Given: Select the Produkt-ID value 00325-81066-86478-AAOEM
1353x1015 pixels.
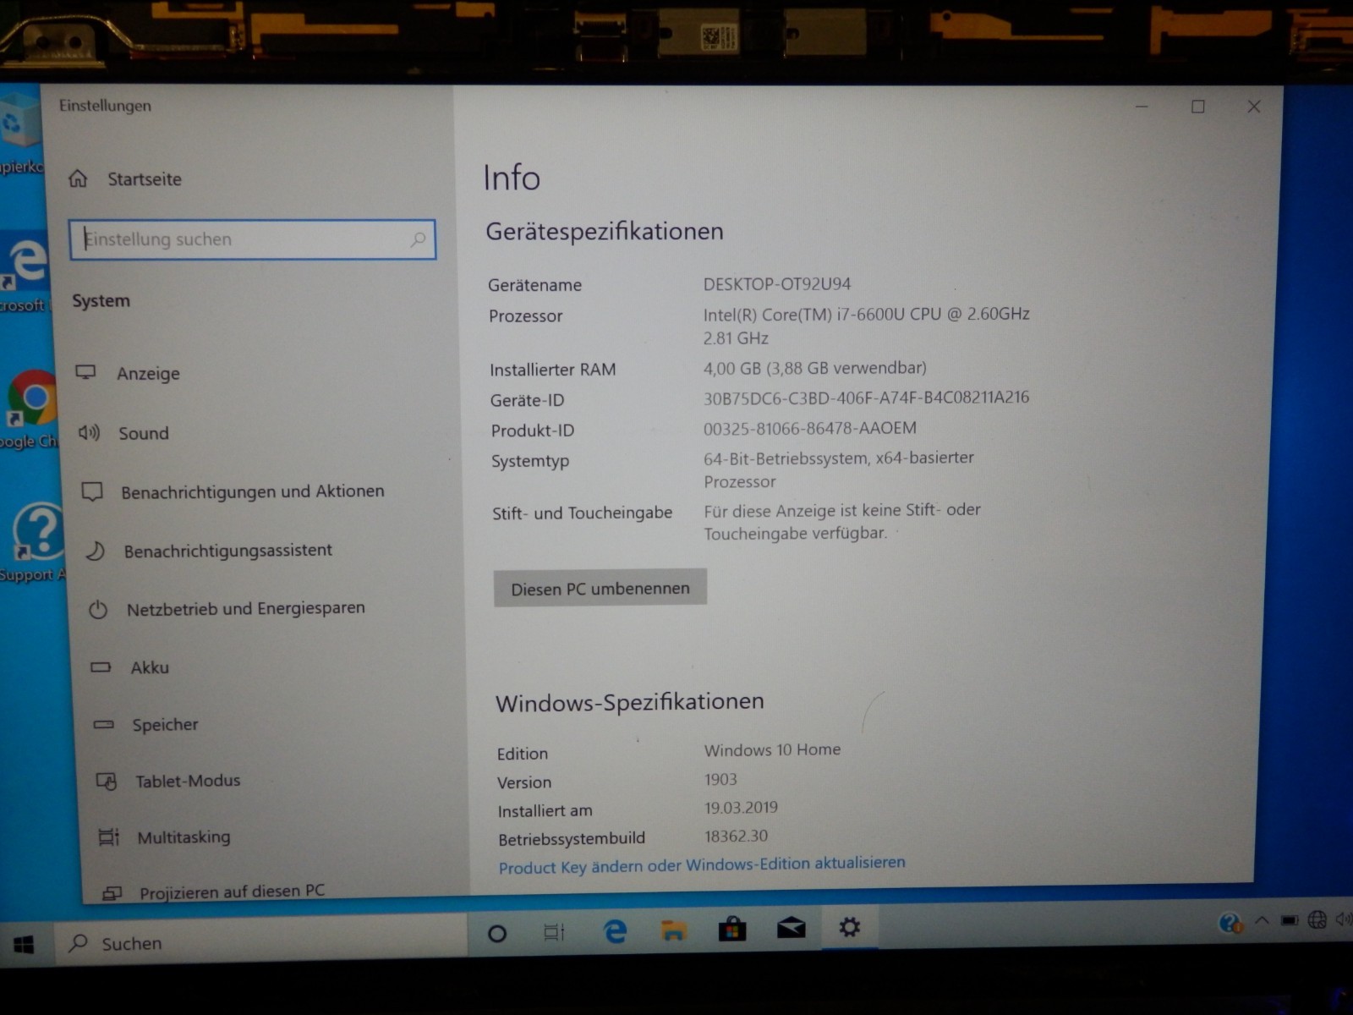Looking at the screenshot, I should [x=810, y=428].
